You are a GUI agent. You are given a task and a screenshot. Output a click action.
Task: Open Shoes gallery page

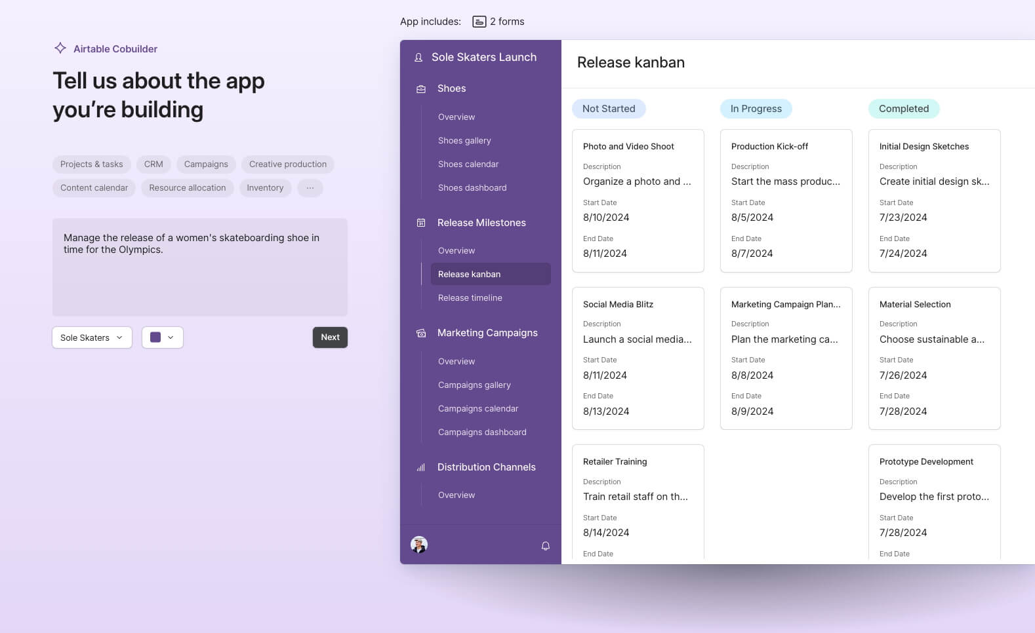pos(464,140)
